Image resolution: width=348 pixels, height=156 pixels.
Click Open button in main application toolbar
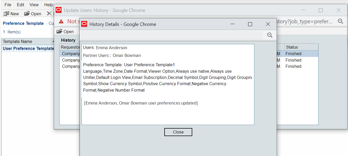pyautogui.click(x=33, y=14)
